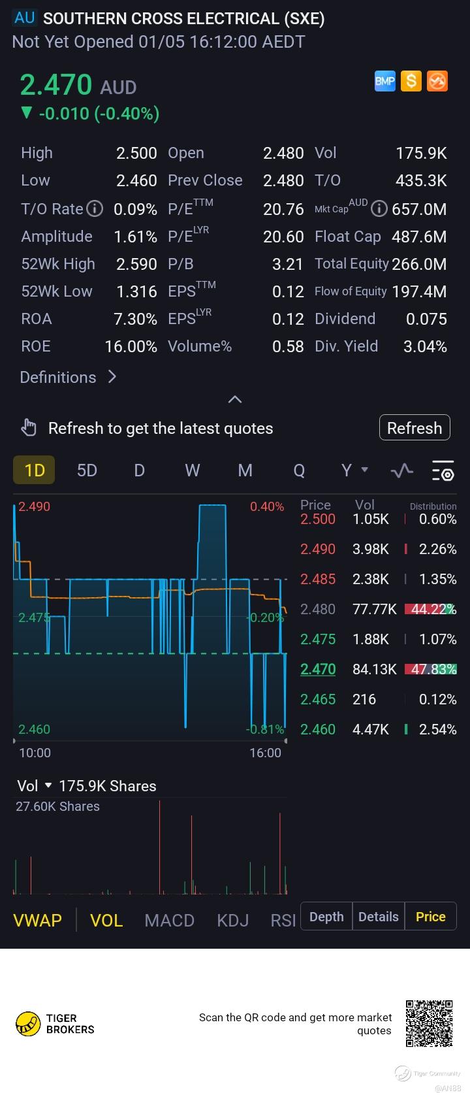
Task: Collapse the stock stats panel
Action: (x=235, y=399)
